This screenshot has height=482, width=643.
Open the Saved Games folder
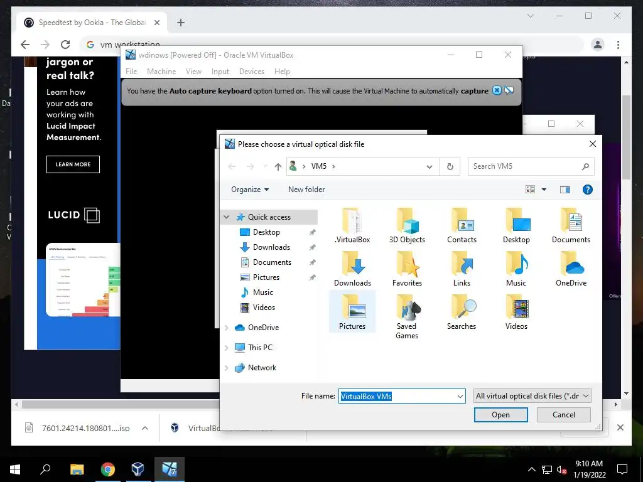pyautogui.click(x=407, y=316)
